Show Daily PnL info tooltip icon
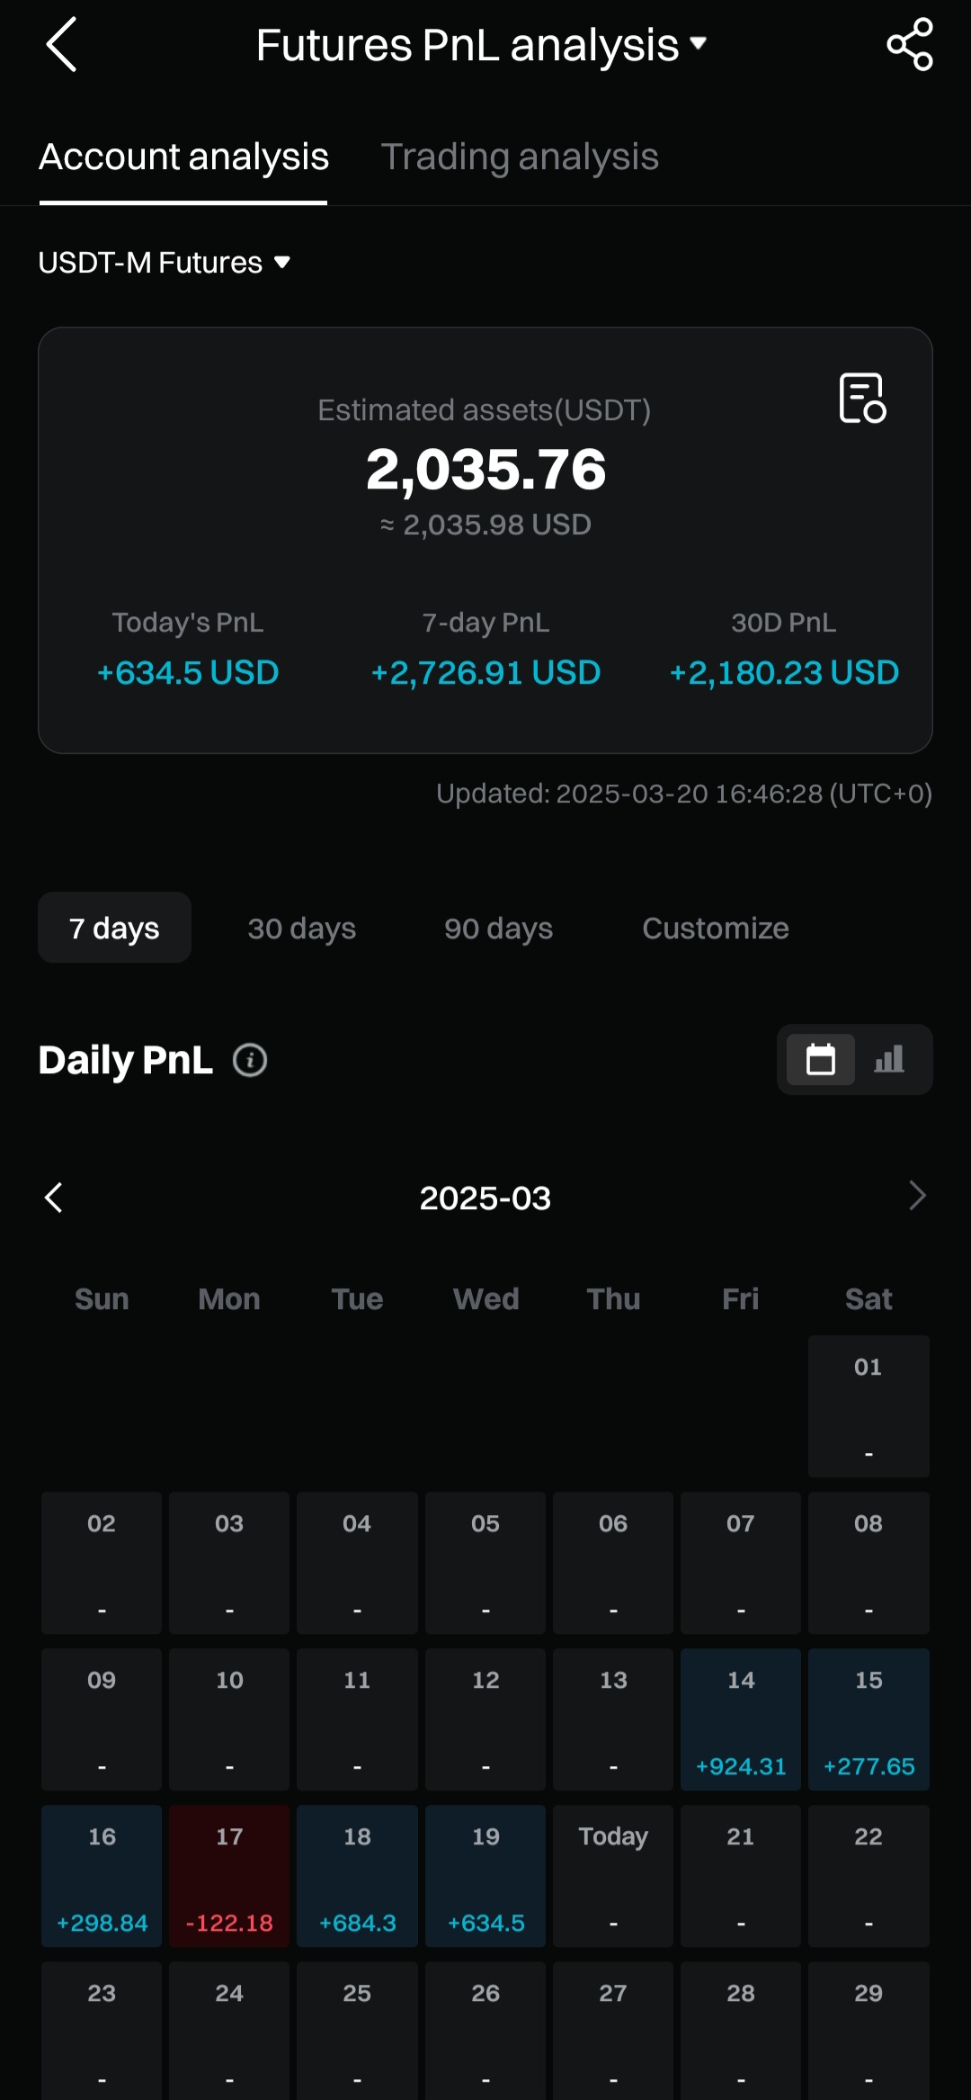Image resolution: width=971 pixels, height=2100 pixels. click(250, 1060)
